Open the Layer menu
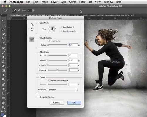The image size is (147, 117). [x=54, y=2]
